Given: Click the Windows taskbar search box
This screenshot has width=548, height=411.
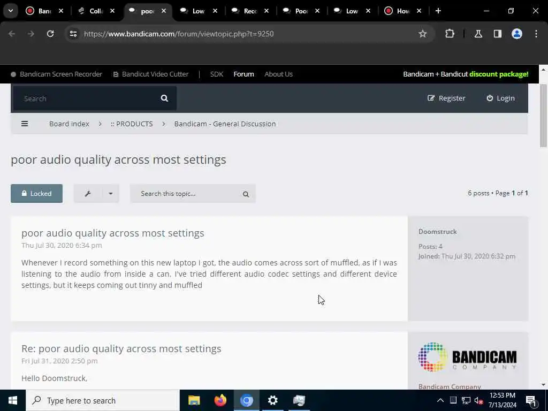Looking at the screenshot, I should point(103,400).
